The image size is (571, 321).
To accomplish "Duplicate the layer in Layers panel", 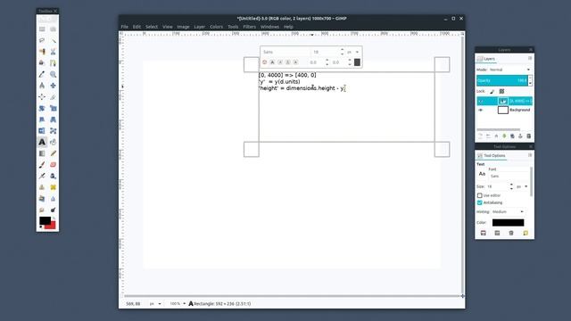I will click(512, 136).
